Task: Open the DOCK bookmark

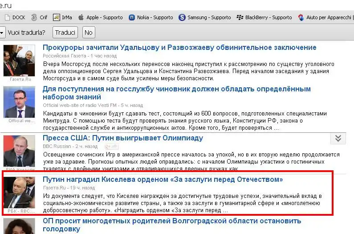Action: pos(15,17)
